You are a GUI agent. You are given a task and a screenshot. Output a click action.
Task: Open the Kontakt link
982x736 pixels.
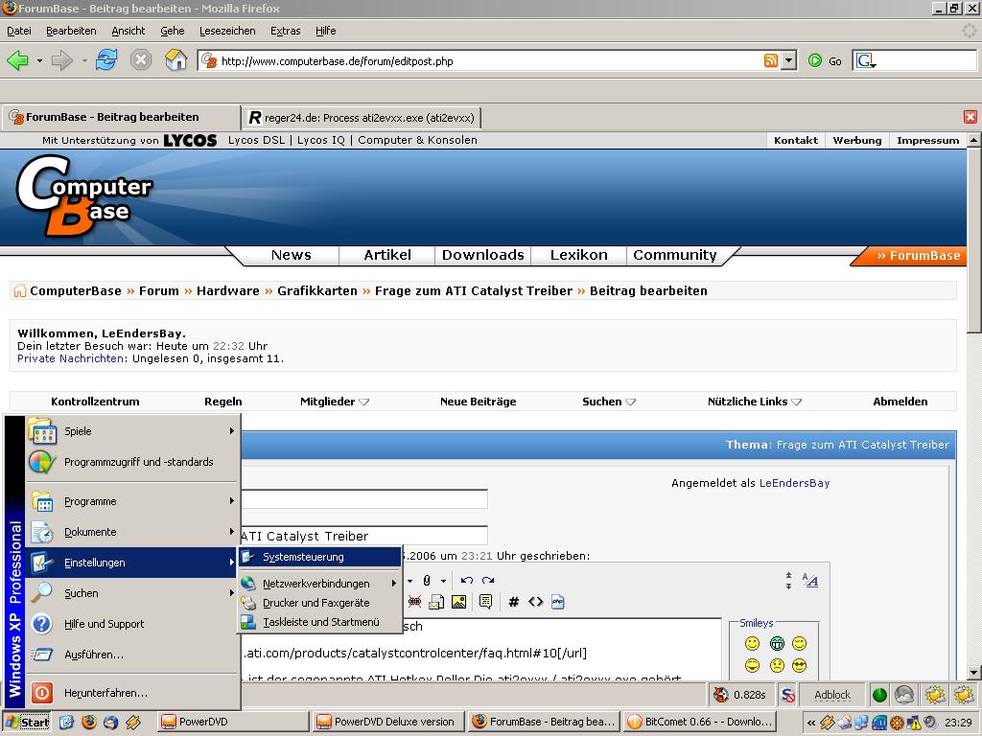[796, 140]
